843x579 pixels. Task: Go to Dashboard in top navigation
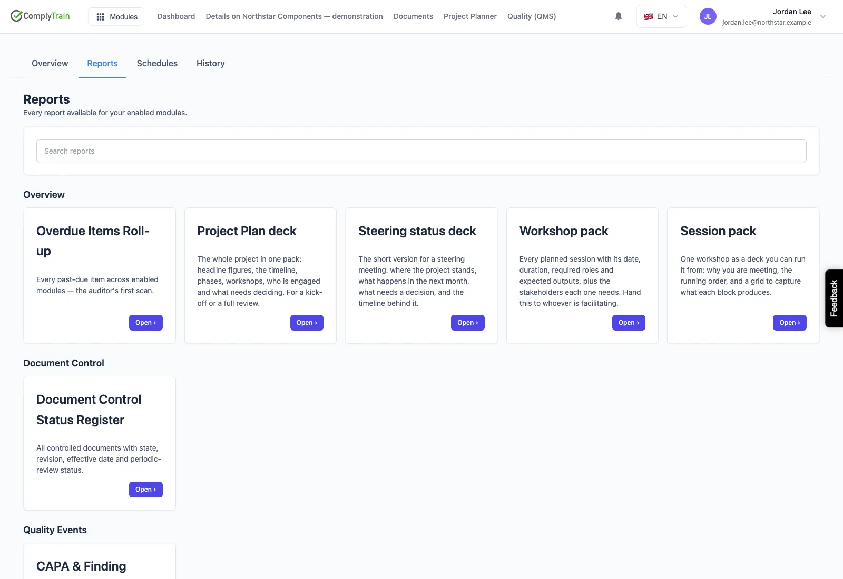pos(176,16)
